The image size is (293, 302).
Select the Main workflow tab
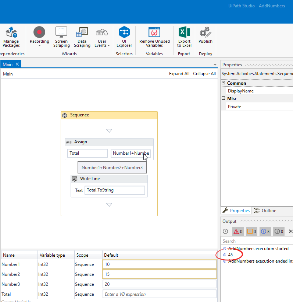8,64
